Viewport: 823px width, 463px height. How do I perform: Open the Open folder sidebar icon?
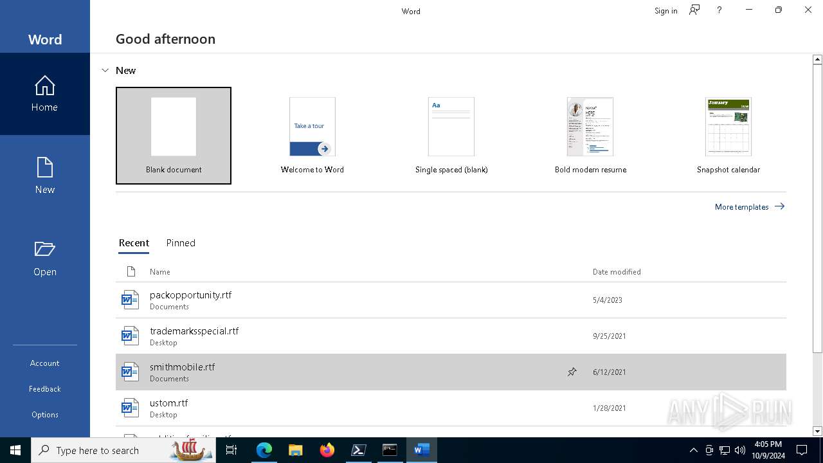coord(44,258)
